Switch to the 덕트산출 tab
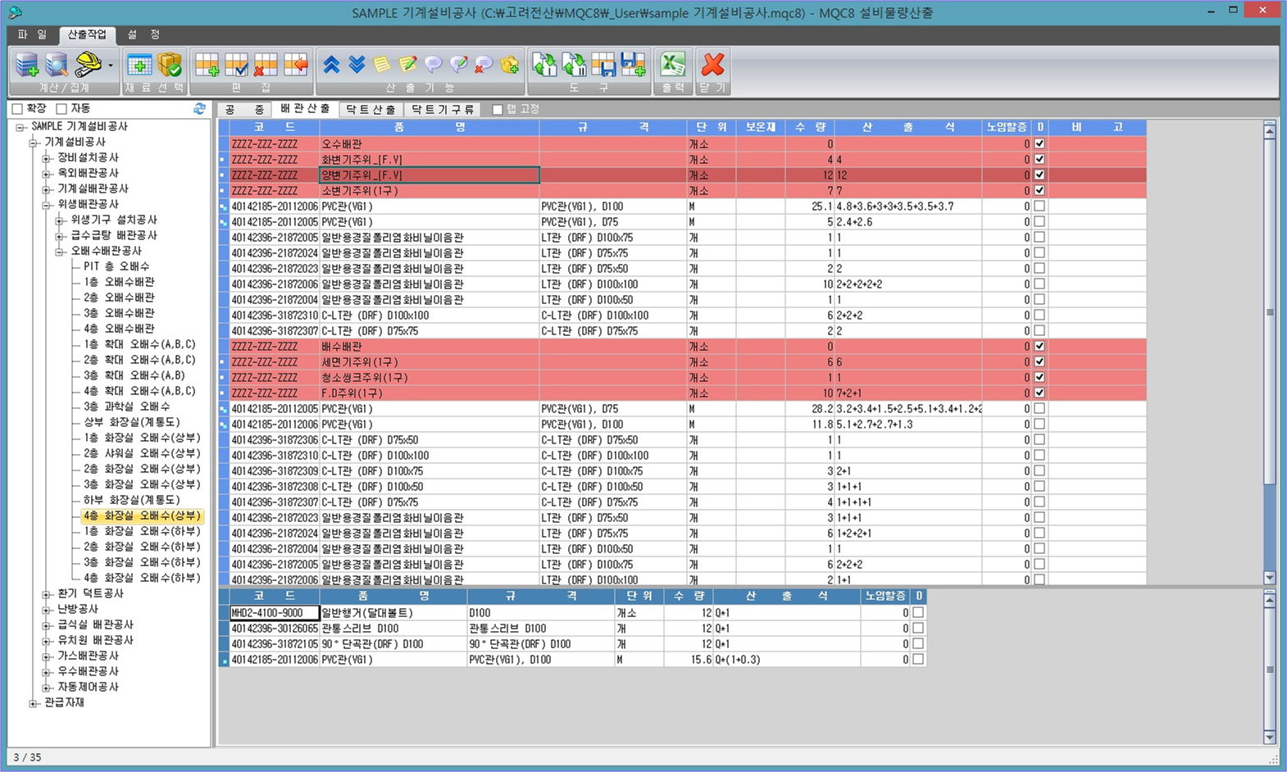 point(371,109)
